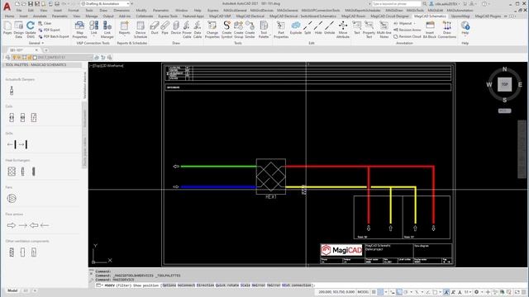
Task: Click PDF Batch Export button
Action: [53, 36]
